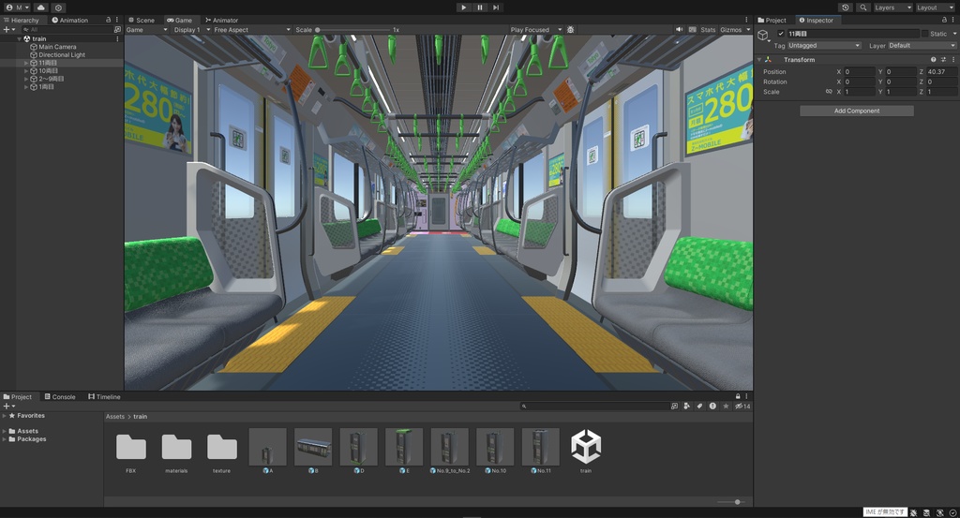Toggle the Stats overlay button
The height and width of the screenshot is (518, 960).
click(708, 29)
